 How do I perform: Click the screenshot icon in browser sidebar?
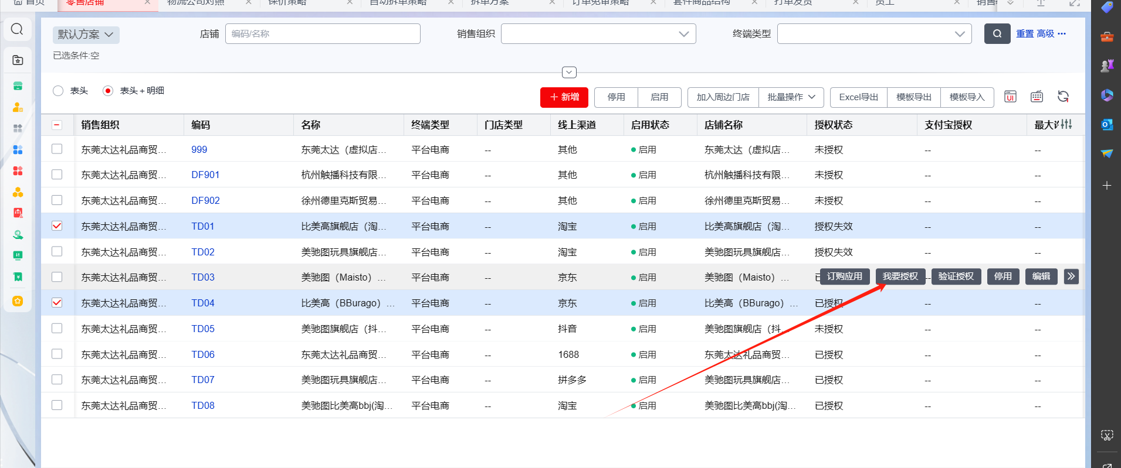pos(1107,435)
